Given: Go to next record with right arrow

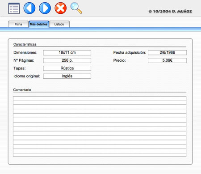Looking at the screenshot, I should (x=45, y=8).
